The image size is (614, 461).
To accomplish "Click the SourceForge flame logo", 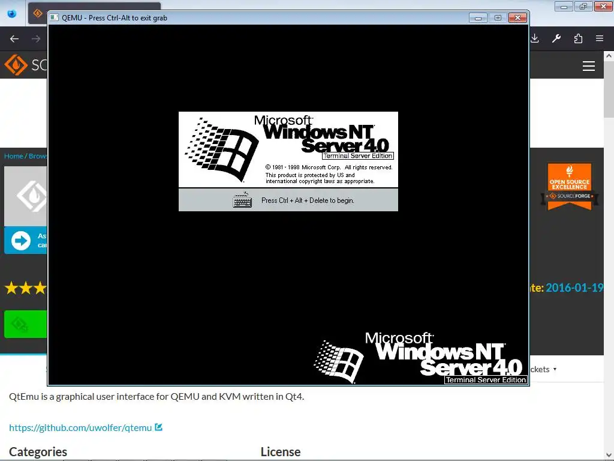I will [16, 65].
